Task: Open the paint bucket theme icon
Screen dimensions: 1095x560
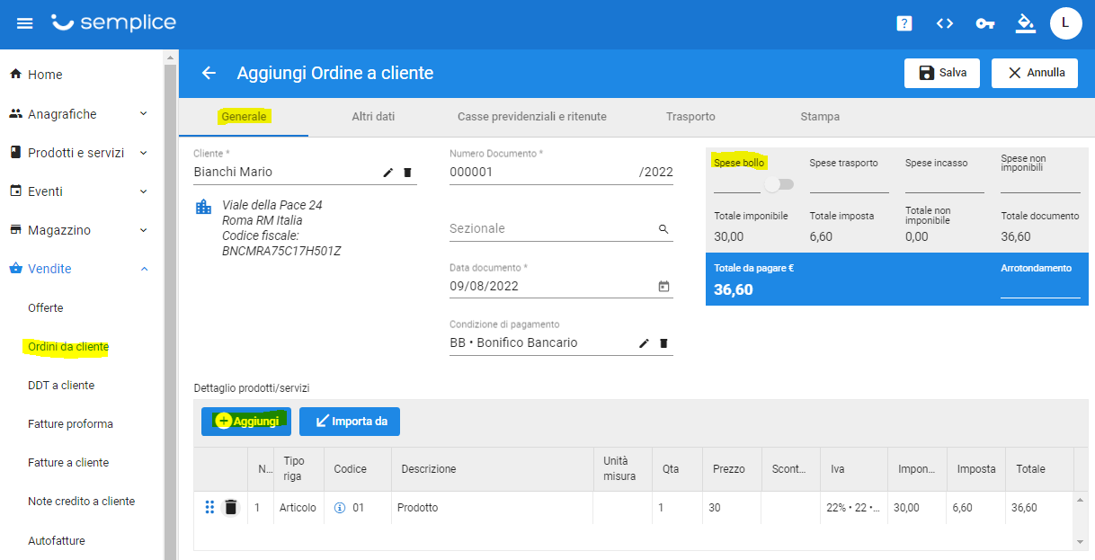Action: [1026, 23]
